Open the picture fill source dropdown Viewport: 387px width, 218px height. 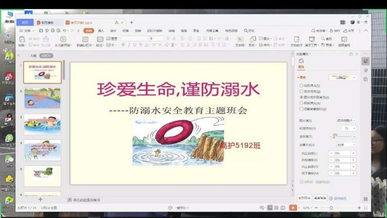(x=346, y=121)
